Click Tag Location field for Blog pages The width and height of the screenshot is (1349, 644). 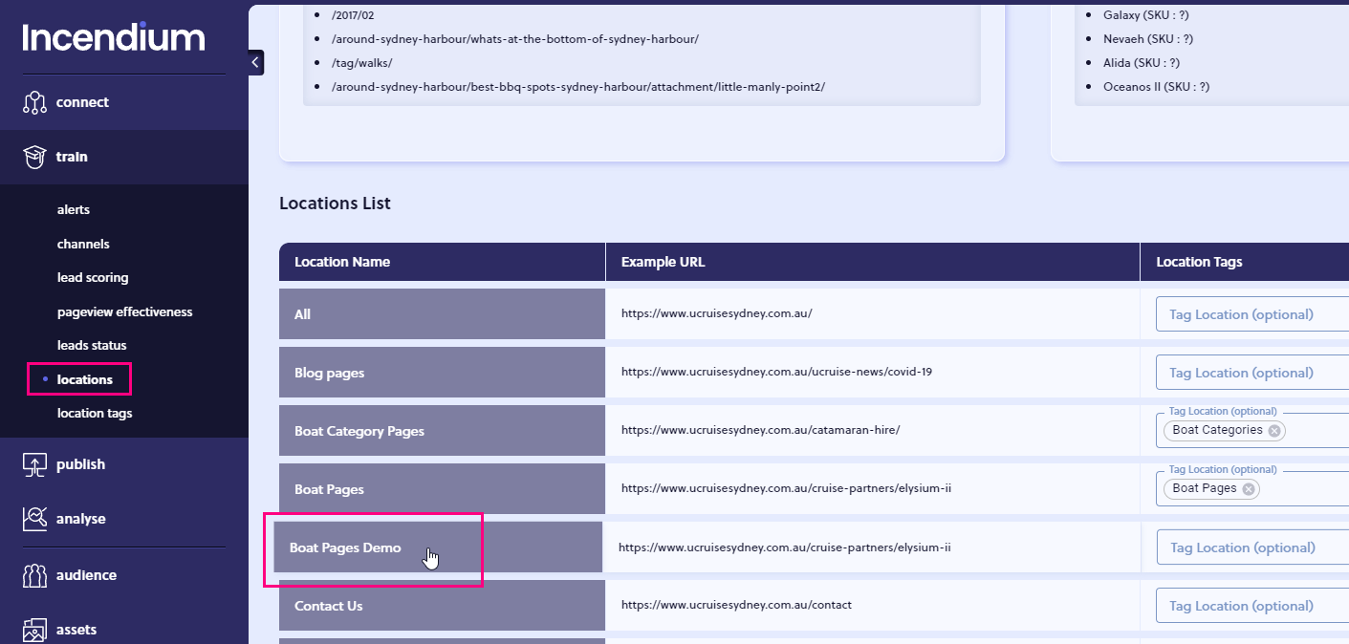point(1252,373)
